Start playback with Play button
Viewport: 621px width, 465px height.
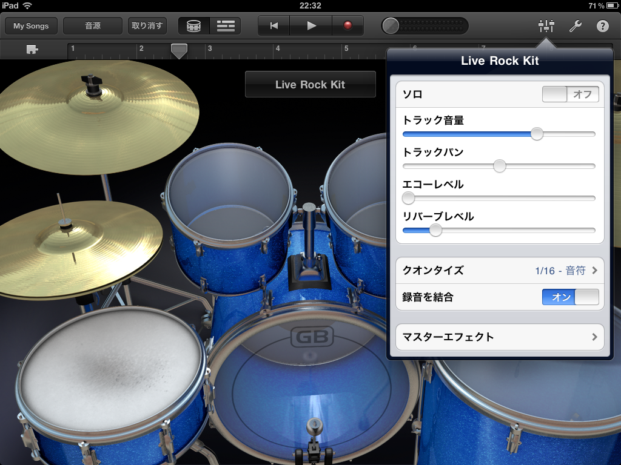point(311,25)
